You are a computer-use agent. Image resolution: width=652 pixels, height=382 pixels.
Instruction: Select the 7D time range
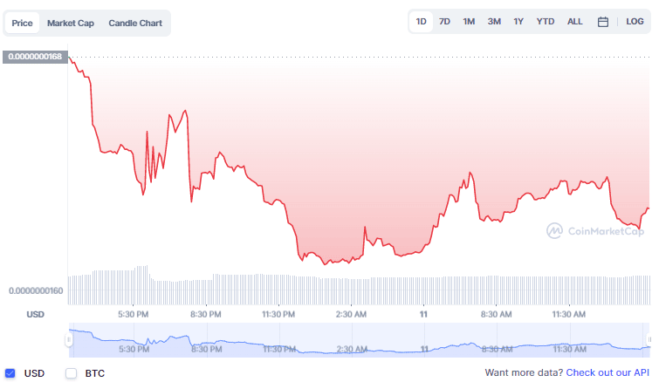(x=444, y=22)
